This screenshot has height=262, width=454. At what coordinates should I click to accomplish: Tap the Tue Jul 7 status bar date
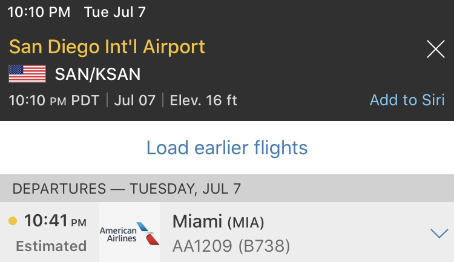coord(114,12)
